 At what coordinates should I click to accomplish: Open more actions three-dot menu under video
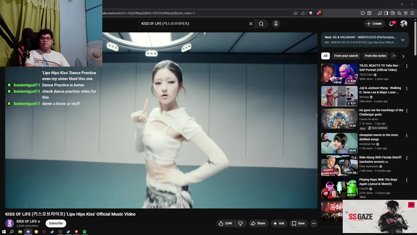coord(314,223)
